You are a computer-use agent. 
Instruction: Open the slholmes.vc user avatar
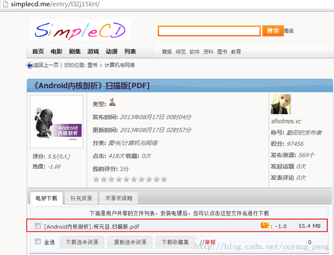click(x=281, y=104)
